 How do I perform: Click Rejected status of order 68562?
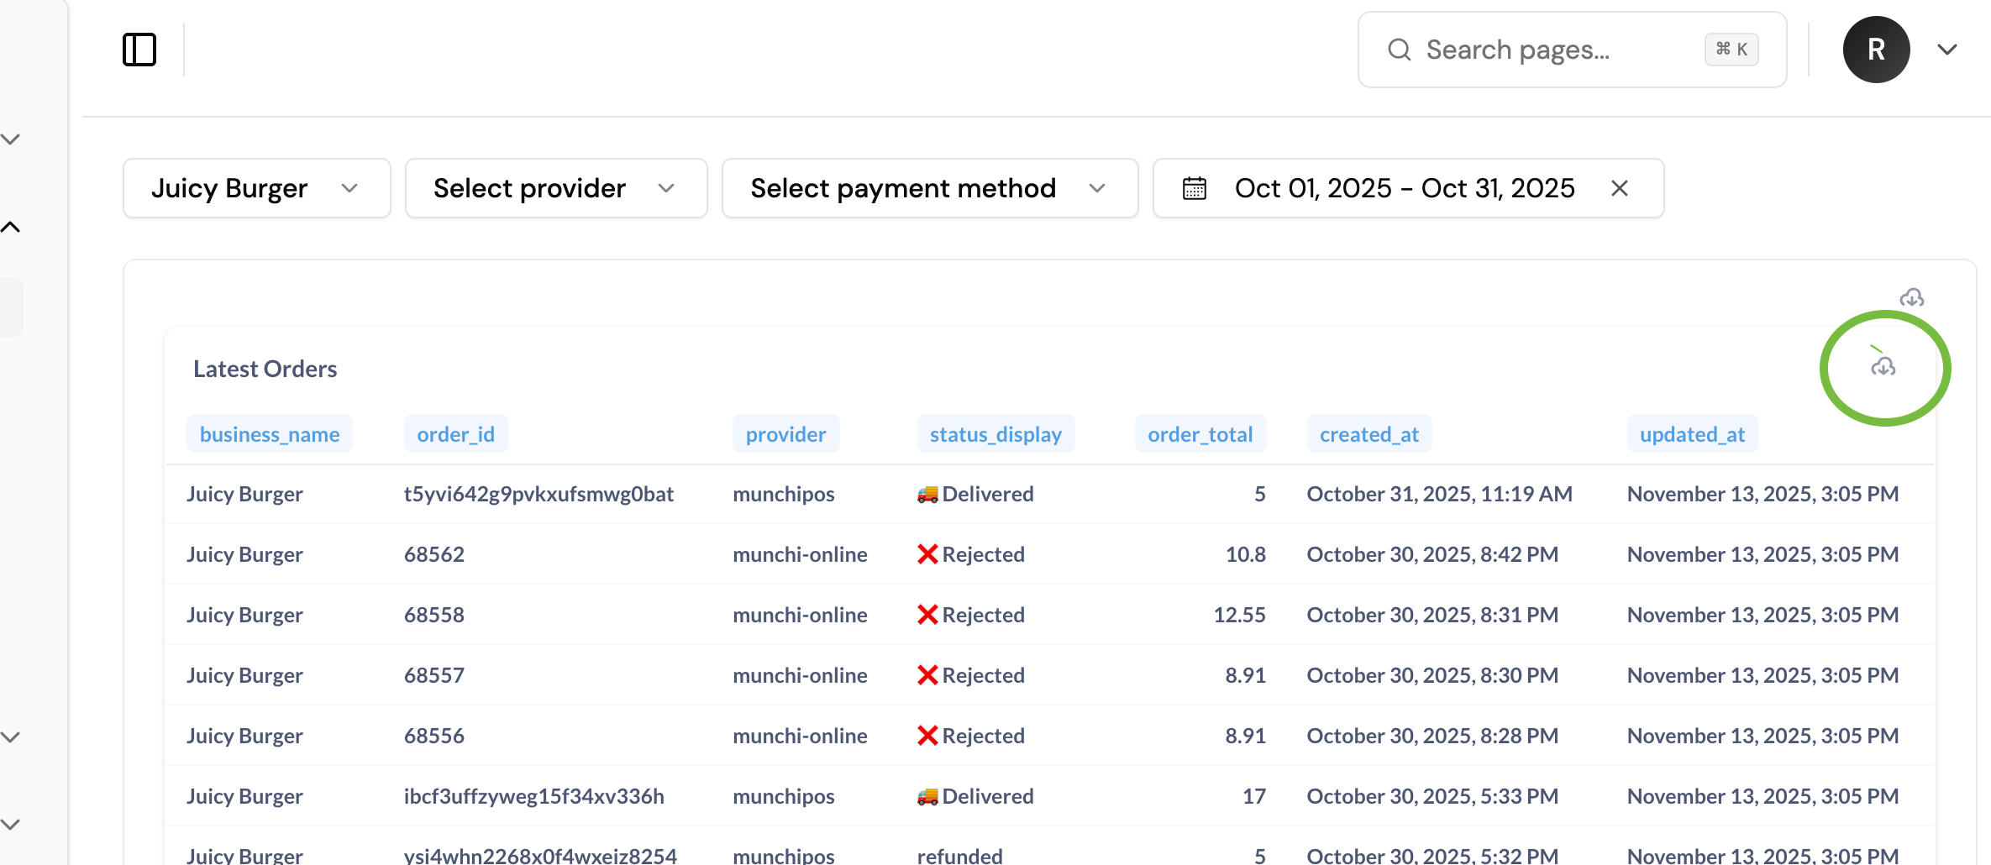pos(971,554)
